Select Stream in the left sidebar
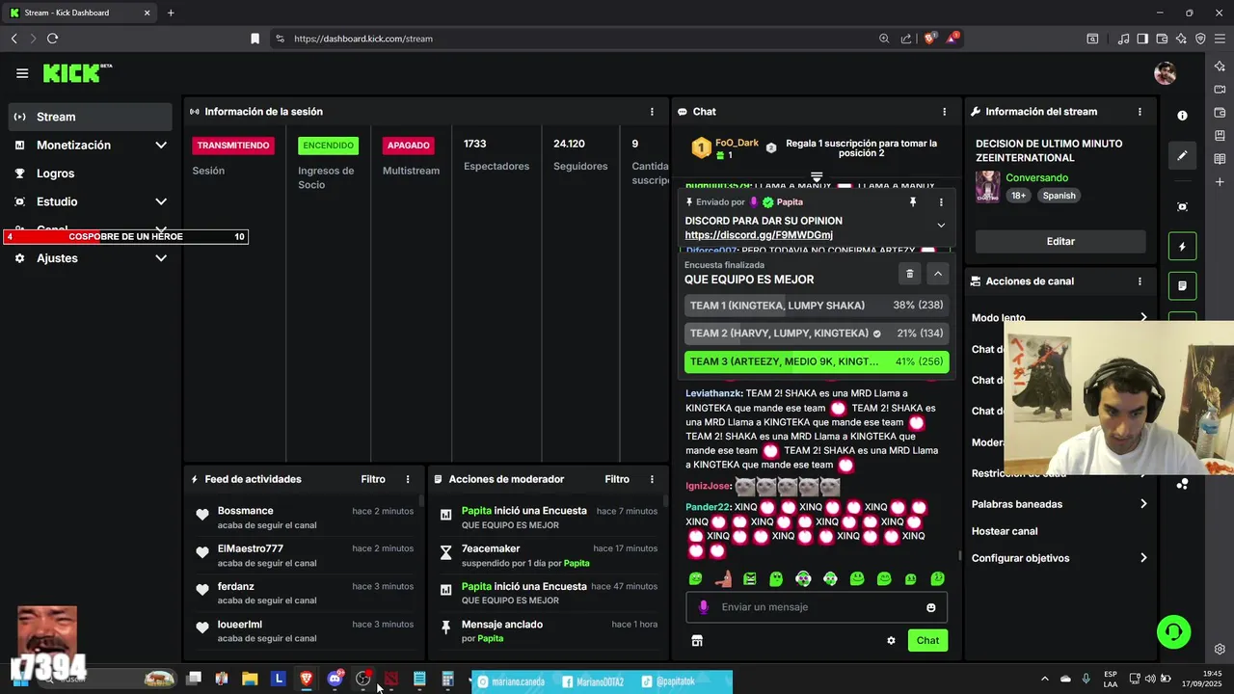 (x=91, y=117)
